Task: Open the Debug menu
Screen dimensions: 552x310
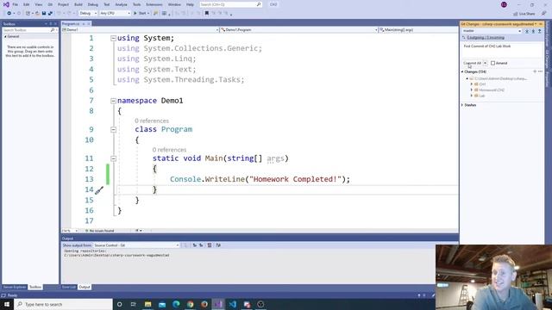Action: (93, 4)
